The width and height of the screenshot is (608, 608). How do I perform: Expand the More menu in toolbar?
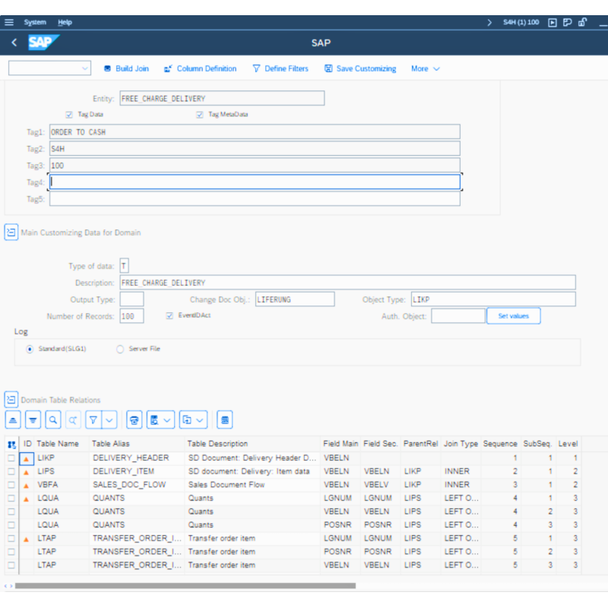[426, 68]
